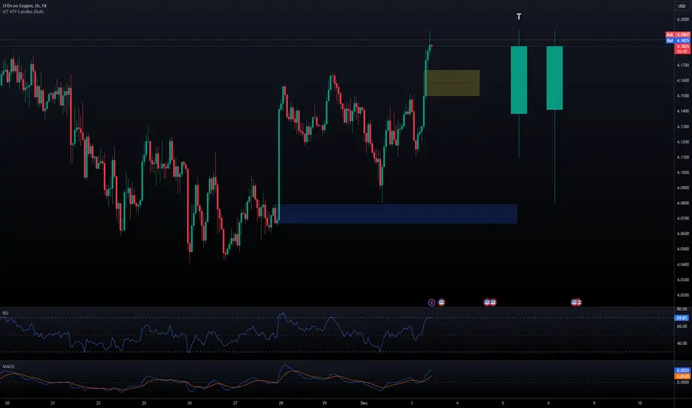Click the date label 20 on time axis

[x=7, y=403]
